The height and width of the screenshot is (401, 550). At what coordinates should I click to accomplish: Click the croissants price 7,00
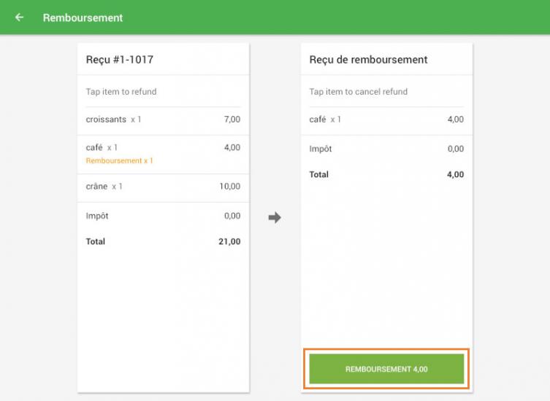(x=232, y=120)
